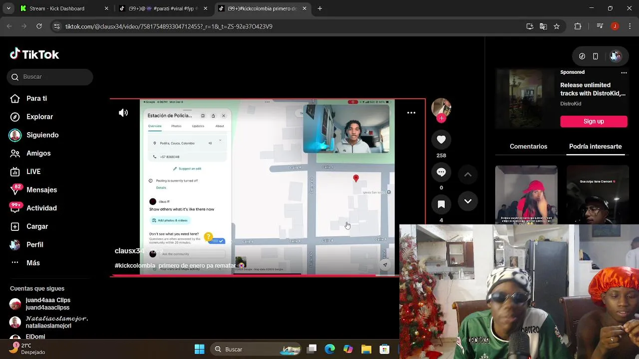The image size is (639, 359).
Task: Mute the video with the speaker icon
Action: 123,113
